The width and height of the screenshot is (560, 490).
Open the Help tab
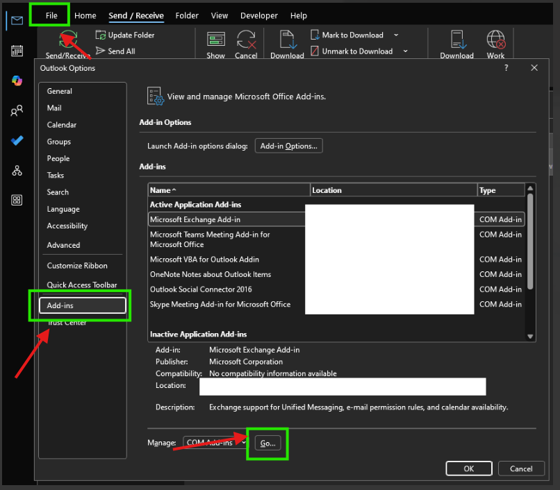[299, 16]
